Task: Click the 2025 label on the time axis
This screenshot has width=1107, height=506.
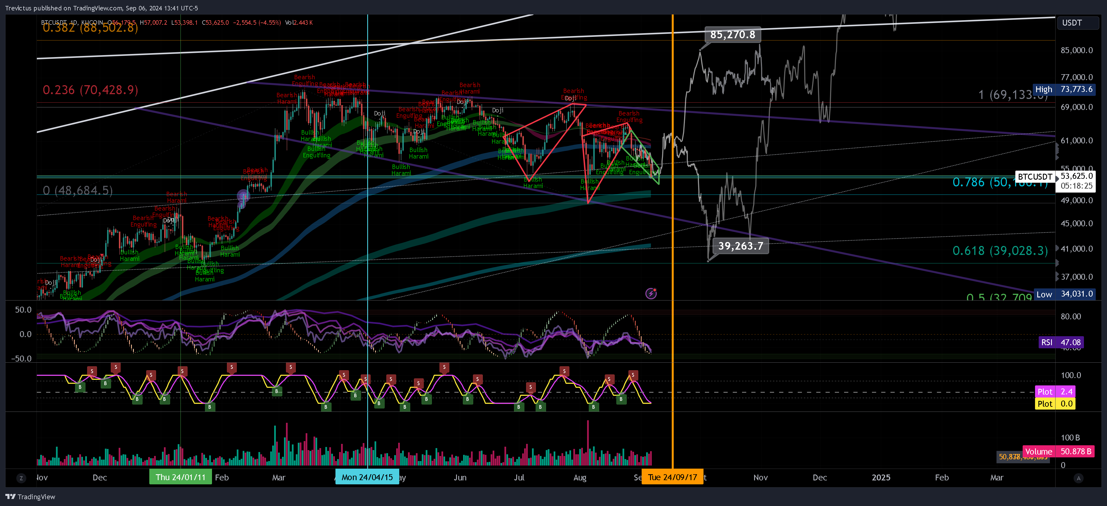Action: point(881,477)
